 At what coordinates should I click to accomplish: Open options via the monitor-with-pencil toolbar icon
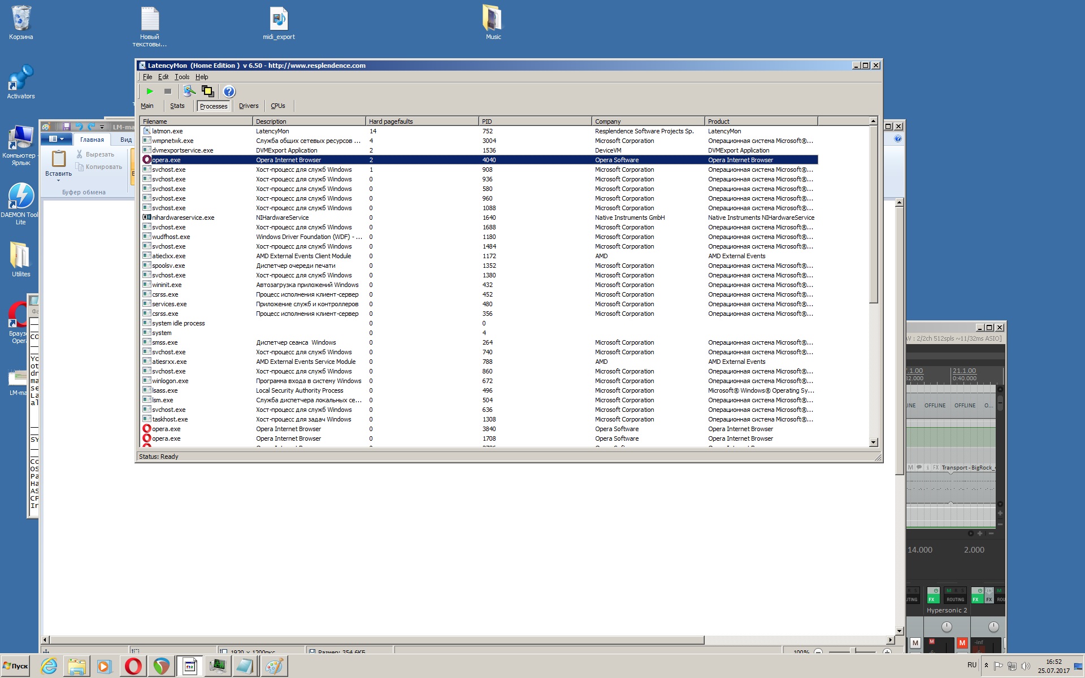189,92
